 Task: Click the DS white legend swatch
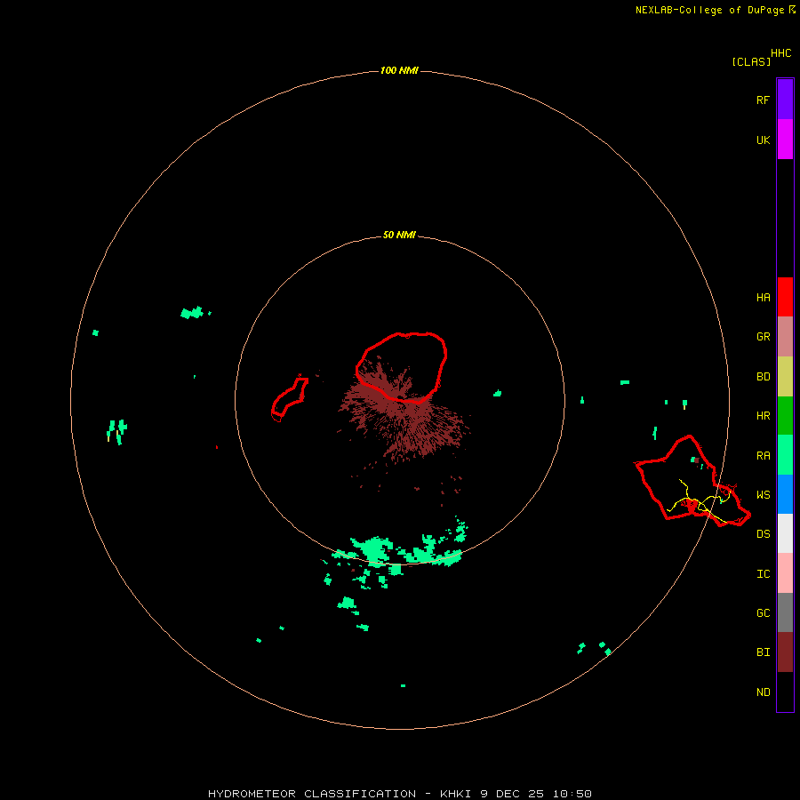pos(785,533)
